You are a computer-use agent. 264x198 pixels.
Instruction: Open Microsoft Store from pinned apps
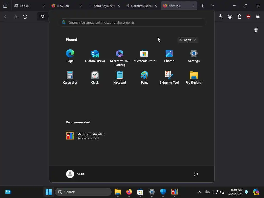(x=144, y=56)
